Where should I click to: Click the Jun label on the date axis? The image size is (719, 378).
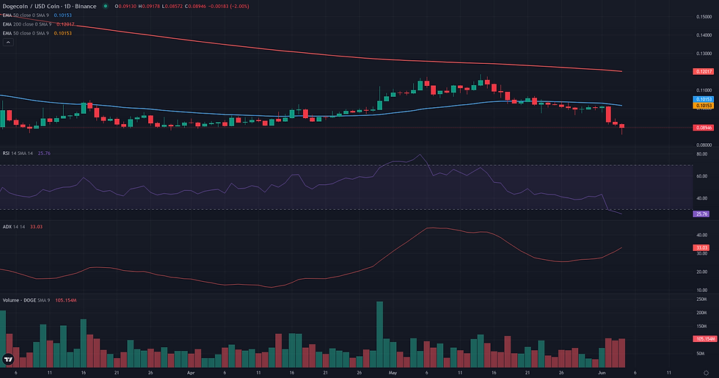[602, 373]
